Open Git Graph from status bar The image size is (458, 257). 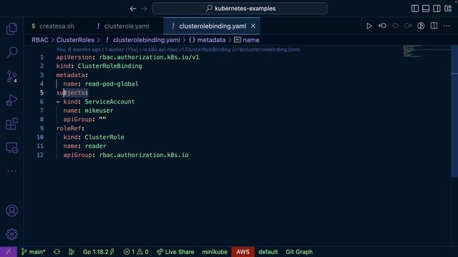point(299,252)
